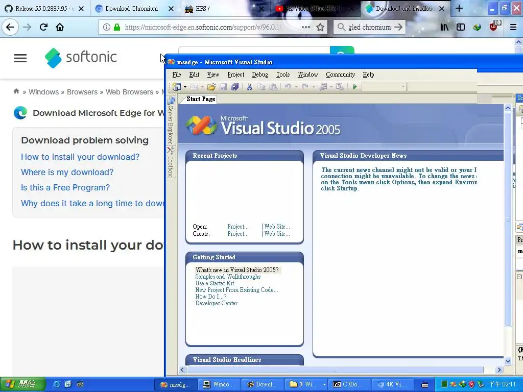Screen dimensions: 523x392
Task: Open What's new in Visual Studio 2005?
Action: [237, 270]
